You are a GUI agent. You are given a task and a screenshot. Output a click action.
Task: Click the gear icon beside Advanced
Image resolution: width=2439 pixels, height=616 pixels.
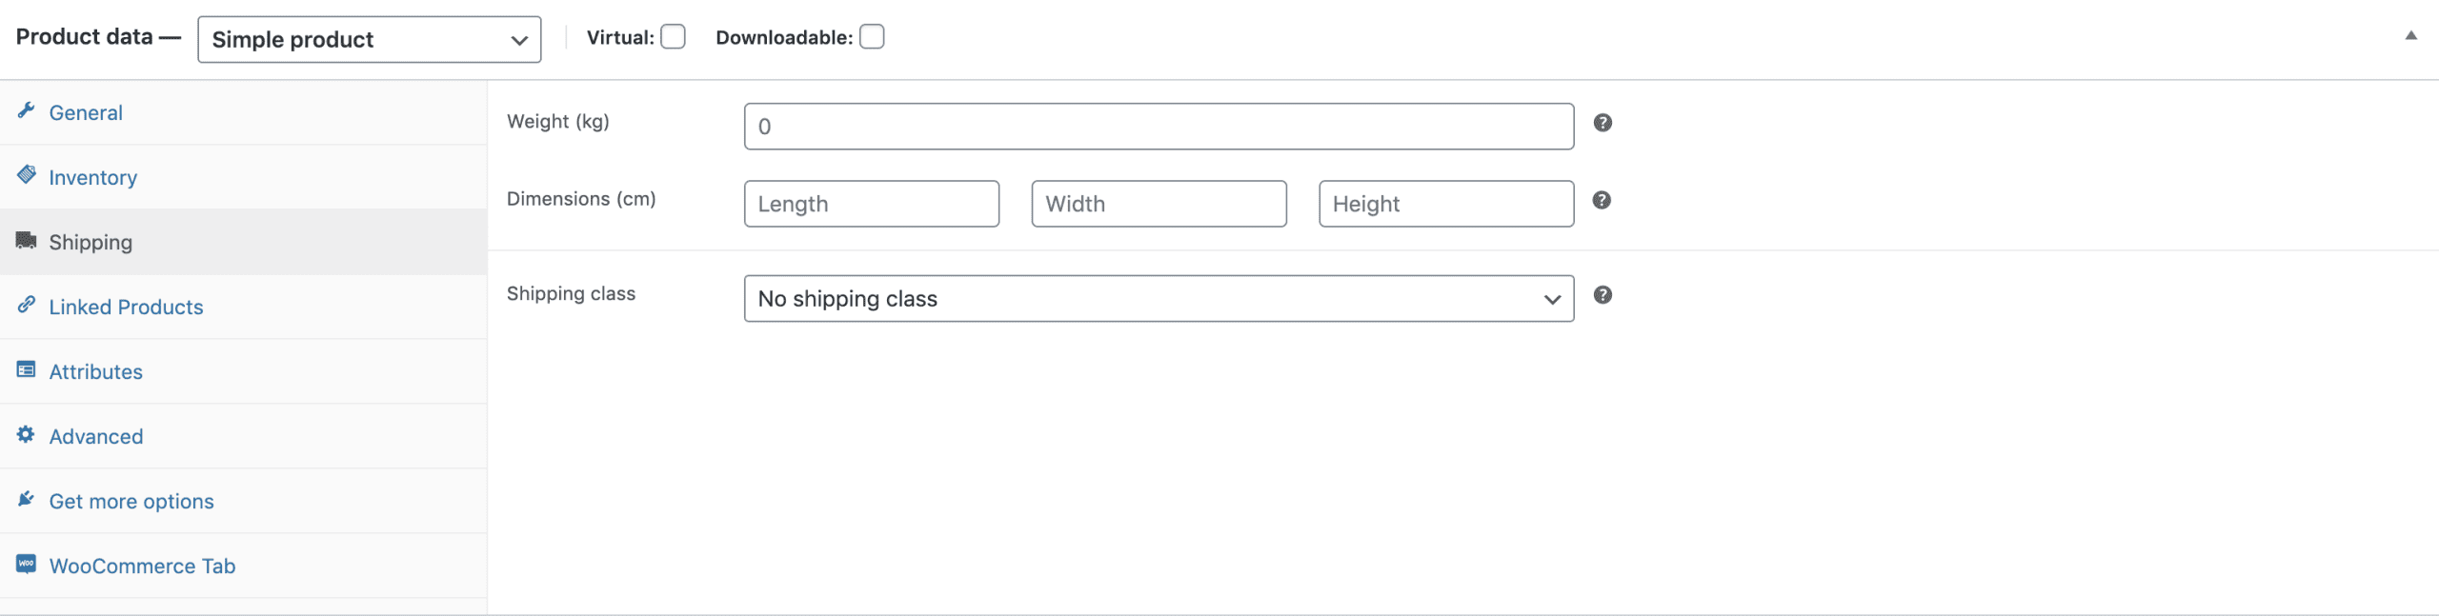(27, 434)
